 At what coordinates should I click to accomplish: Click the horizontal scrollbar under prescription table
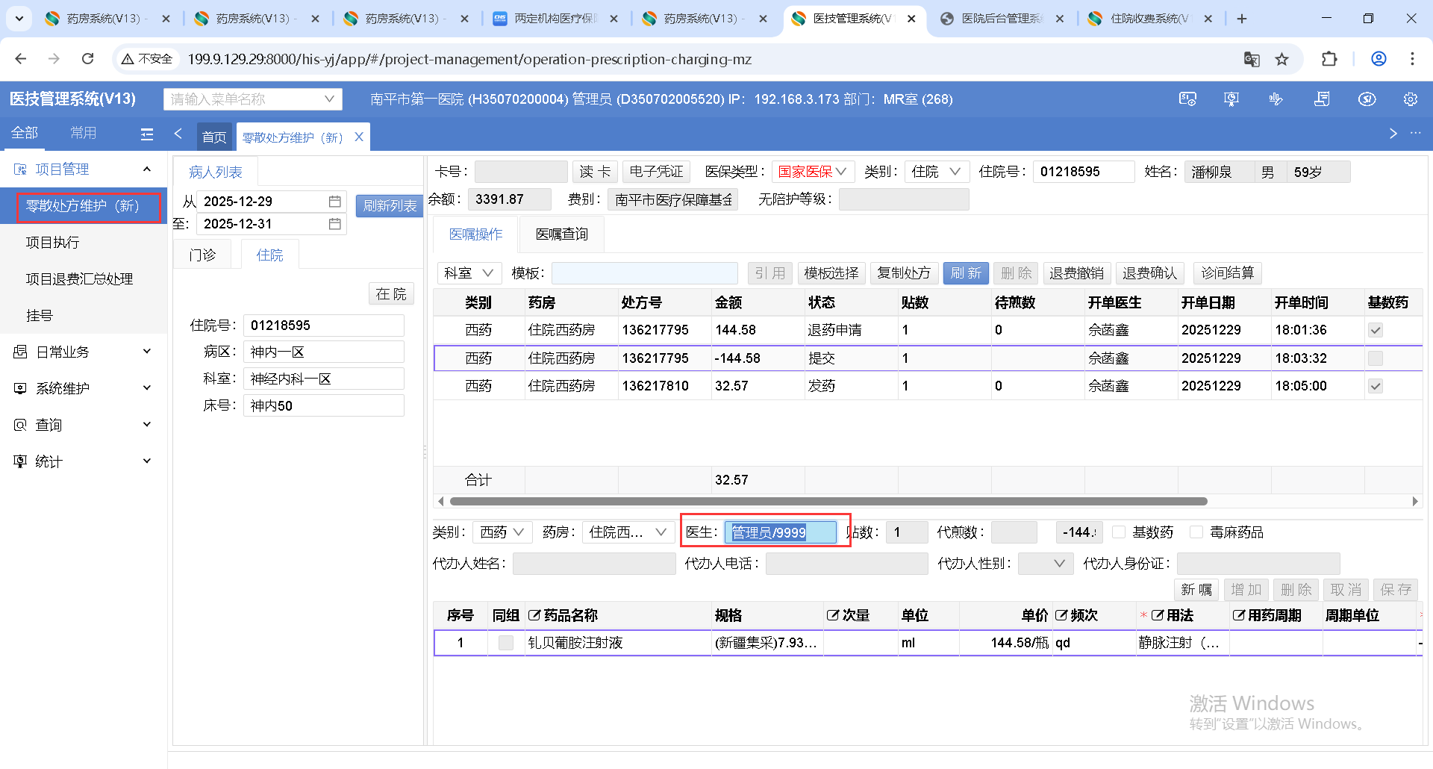coord(828,502)
